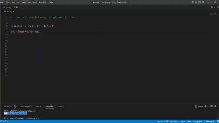Click unsaved dot on rps.py tab
The width and height of the screenshot is (219, 123).
(17, 7)
